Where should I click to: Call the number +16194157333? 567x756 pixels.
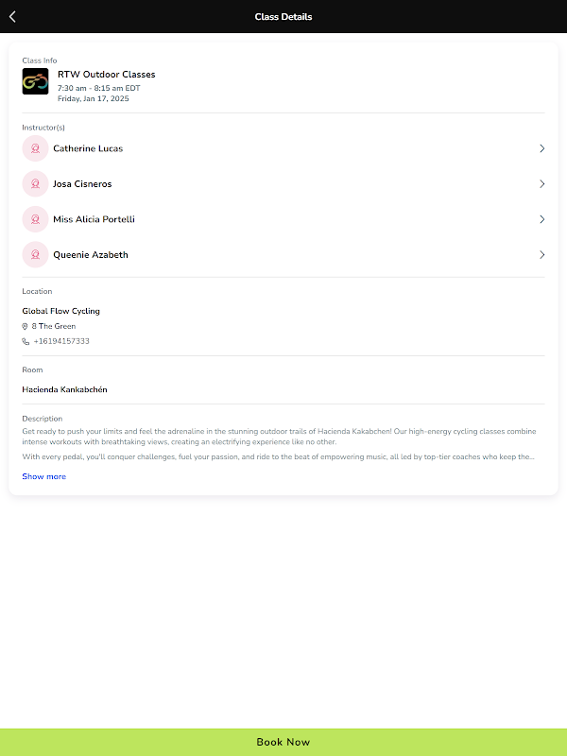(x=61, y=341)
